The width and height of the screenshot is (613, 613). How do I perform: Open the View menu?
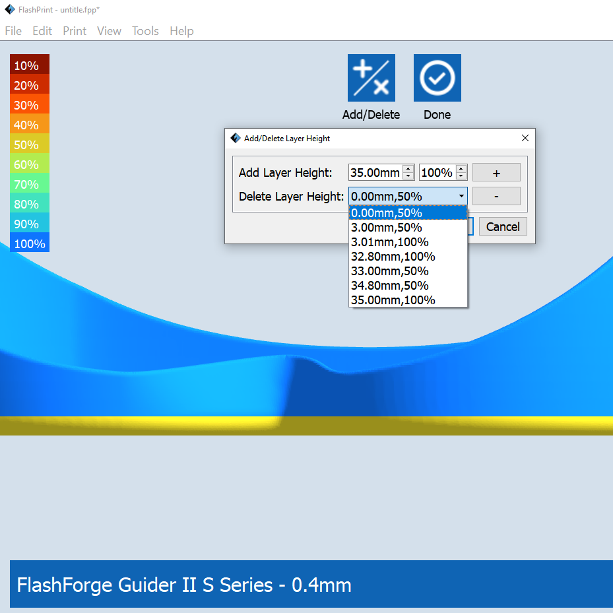coord(109,31)
